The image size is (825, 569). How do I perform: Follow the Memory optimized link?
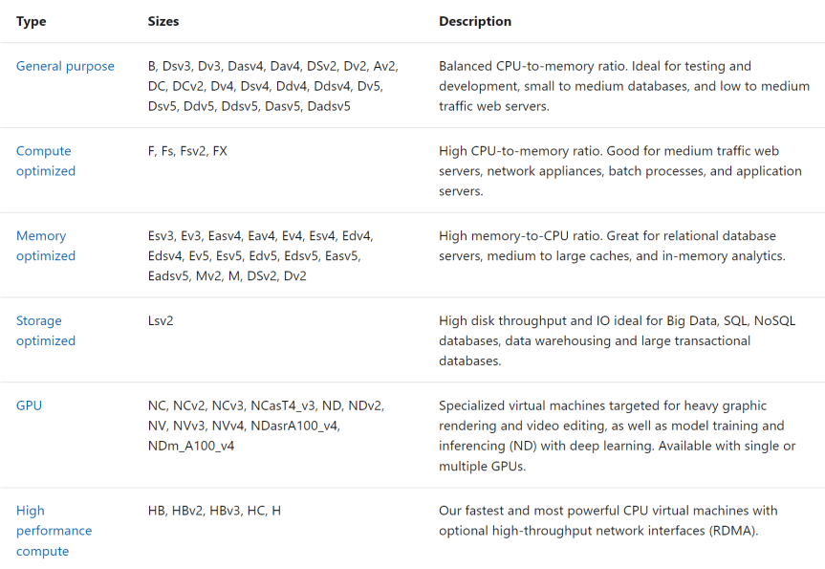45,246
